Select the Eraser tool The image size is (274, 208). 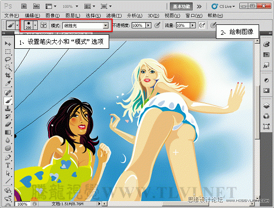(8, 124)
